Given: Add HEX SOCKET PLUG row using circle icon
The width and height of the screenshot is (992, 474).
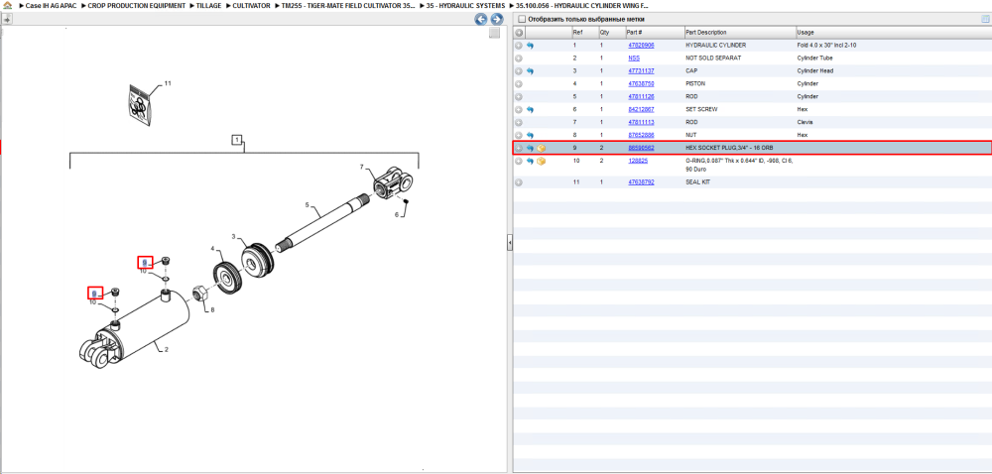Looking at the screenshot, I should pos(519,148).
